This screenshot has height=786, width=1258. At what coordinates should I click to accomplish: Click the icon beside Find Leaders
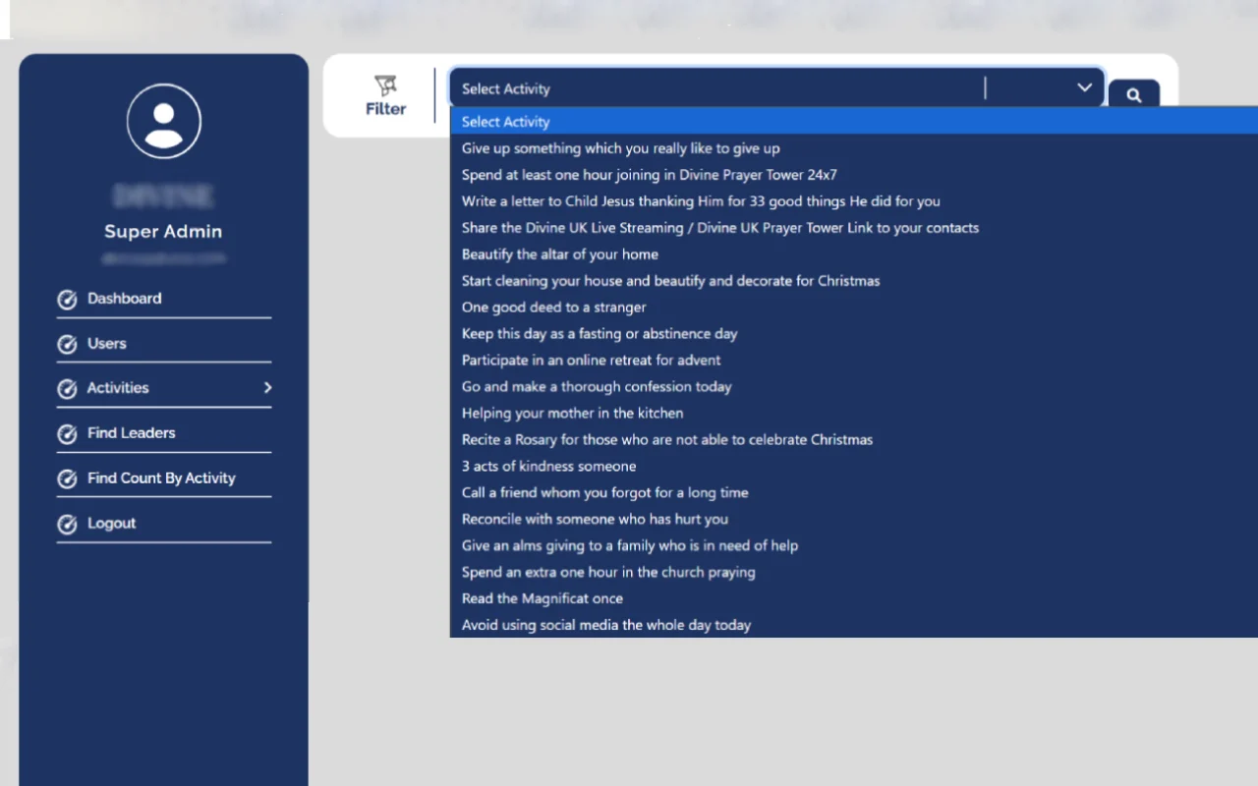67,434
